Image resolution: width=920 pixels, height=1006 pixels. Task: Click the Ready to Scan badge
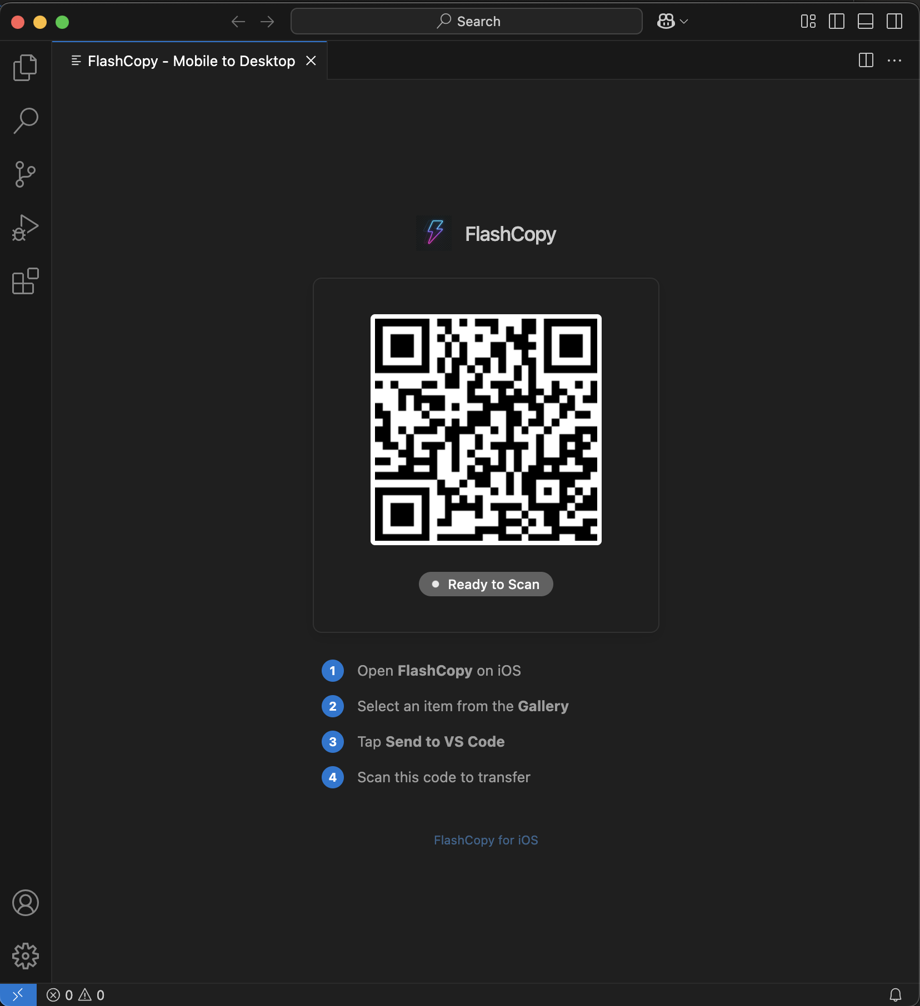coord(486,584)
